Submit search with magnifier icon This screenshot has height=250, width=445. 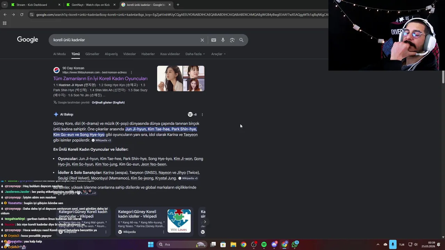241,40
